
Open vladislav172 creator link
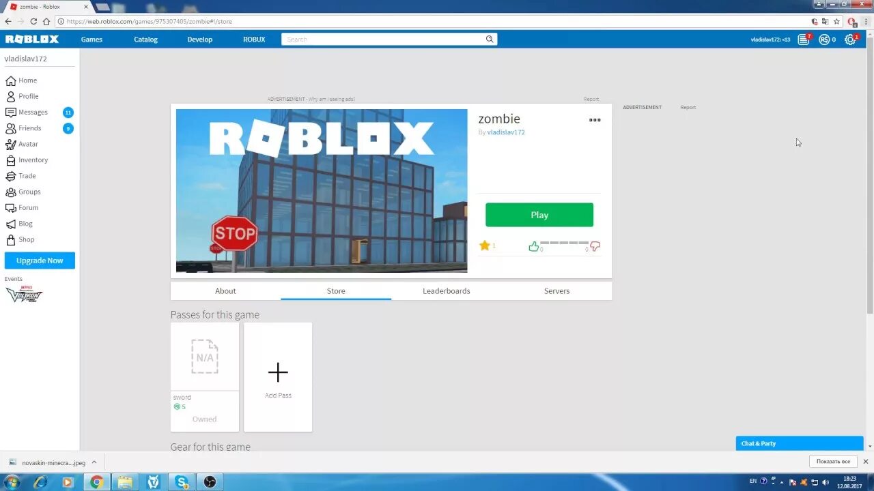[506, 132]
